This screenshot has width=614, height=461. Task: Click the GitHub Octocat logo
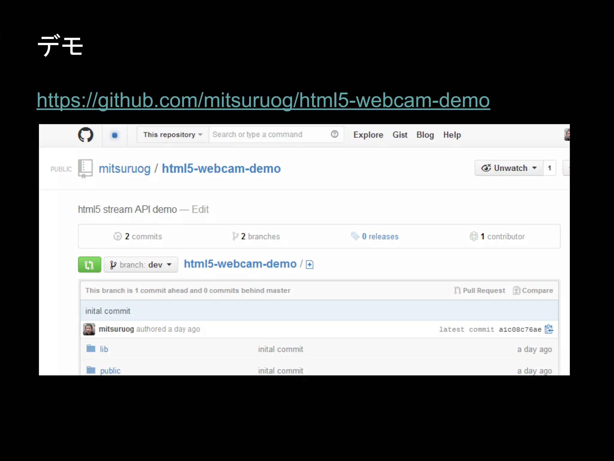coord(86,135)
